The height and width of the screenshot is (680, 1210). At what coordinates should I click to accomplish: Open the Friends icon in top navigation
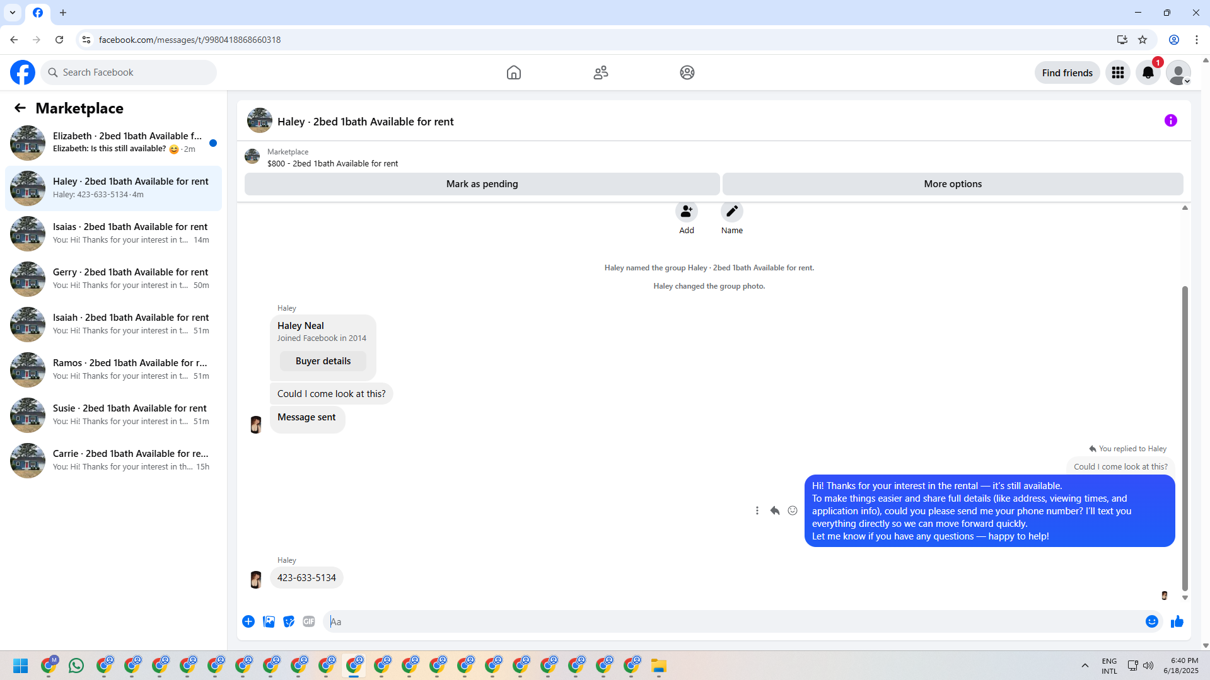pyautogui.click(x=601, y=72)
